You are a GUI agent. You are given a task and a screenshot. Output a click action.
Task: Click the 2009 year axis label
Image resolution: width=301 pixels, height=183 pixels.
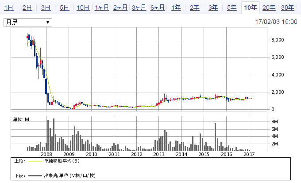pyautogui.click(x=69, y=154)
